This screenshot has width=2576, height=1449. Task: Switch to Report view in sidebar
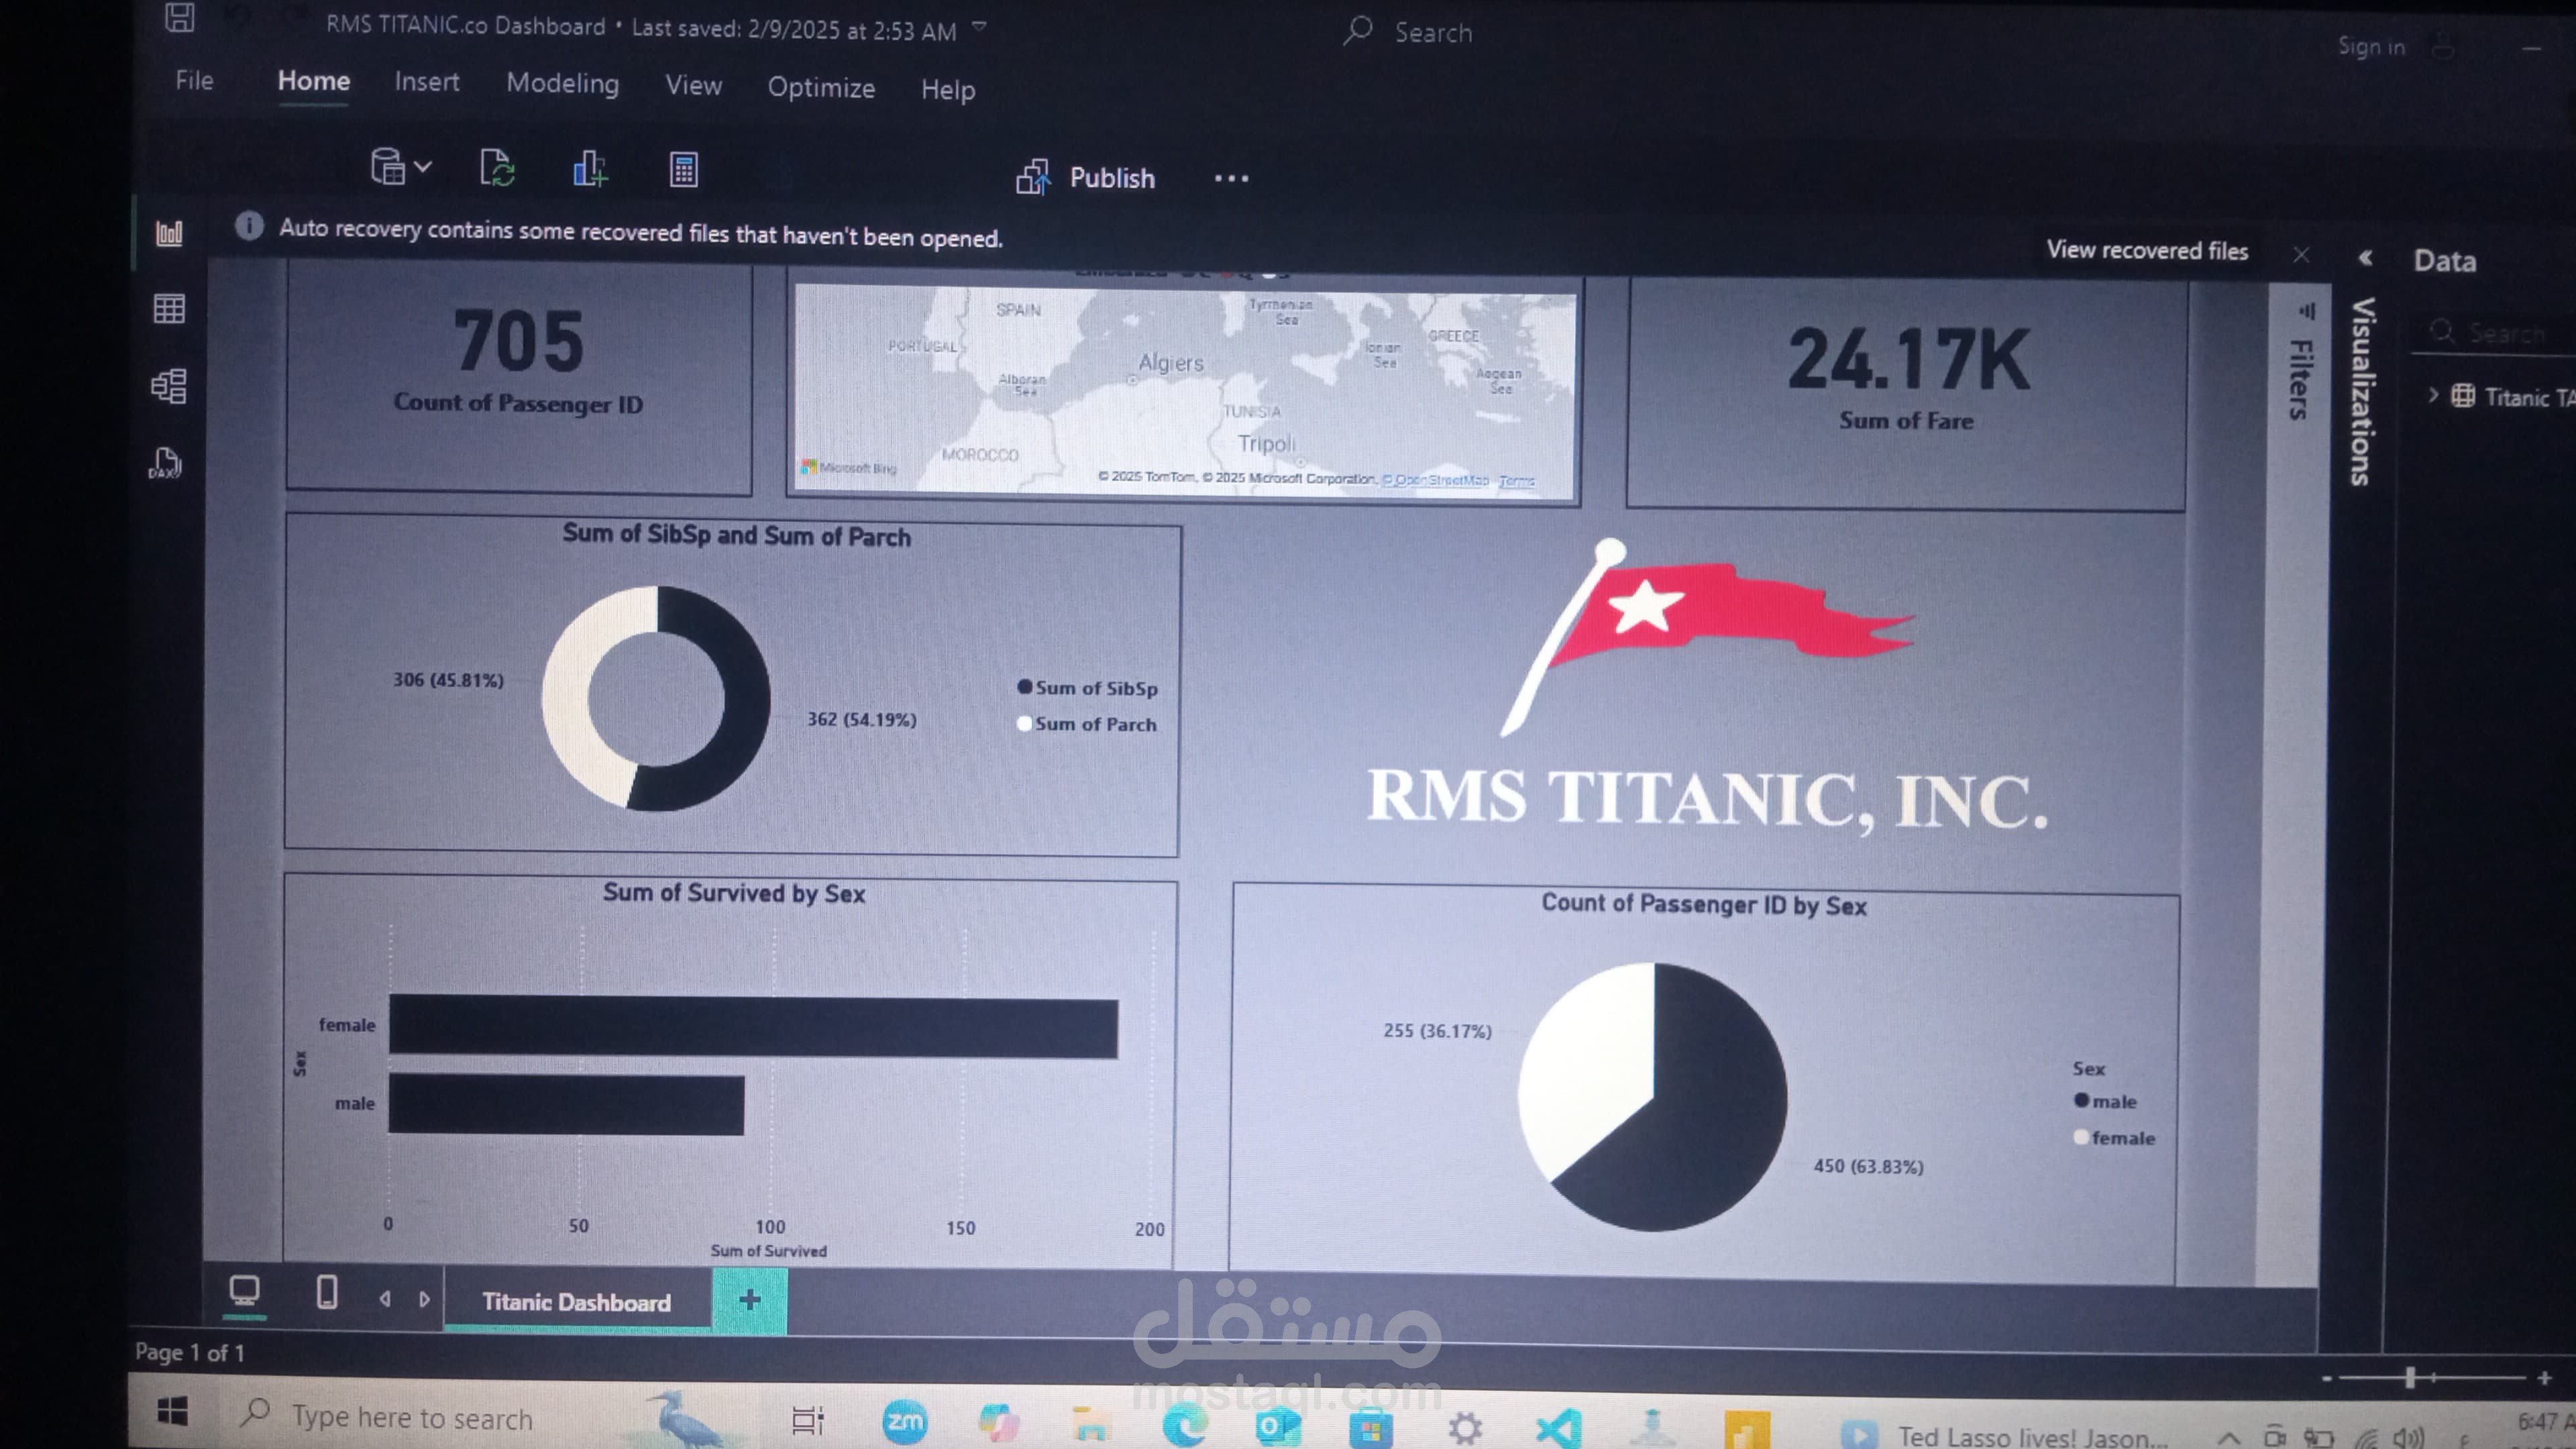[169, 233]
